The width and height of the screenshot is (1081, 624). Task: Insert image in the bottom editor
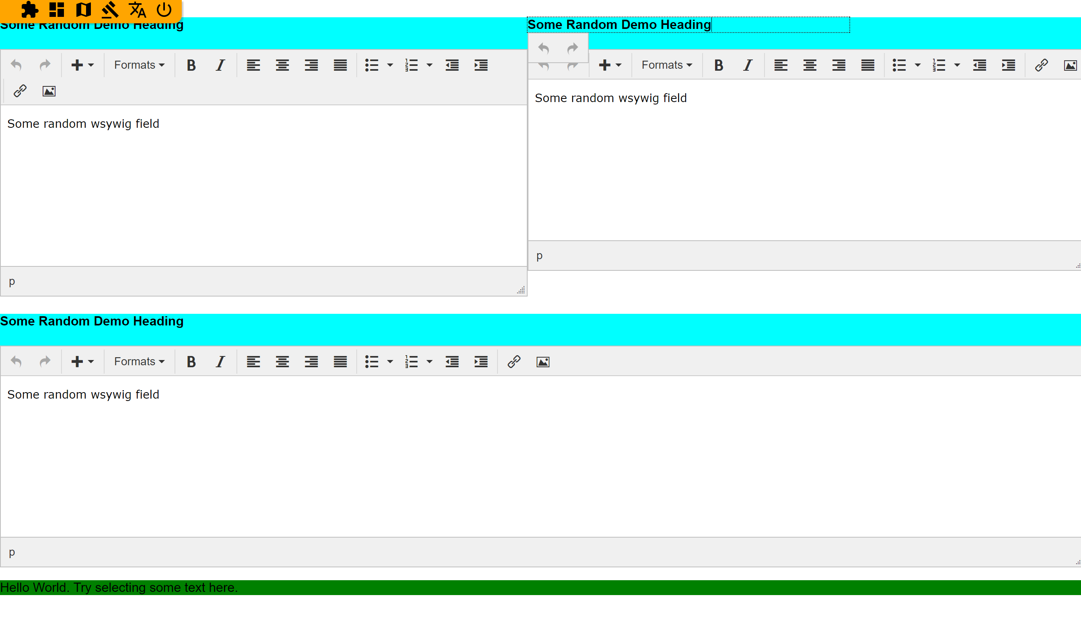tap(543, 362)
